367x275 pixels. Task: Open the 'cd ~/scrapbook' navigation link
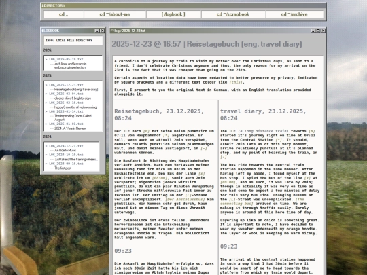tap(233, 14)
